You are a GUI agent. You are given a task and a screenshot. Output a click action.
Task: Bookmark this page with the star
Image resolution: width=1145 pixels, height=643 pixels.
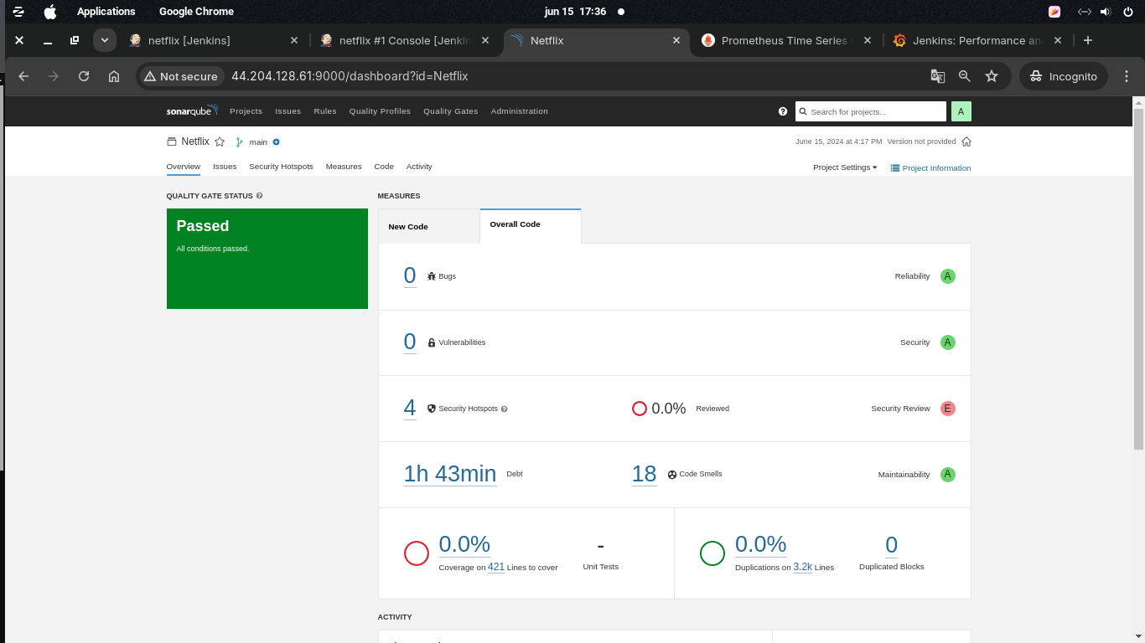pyautogui.click(x=992, y=76)
